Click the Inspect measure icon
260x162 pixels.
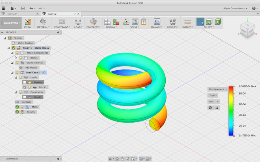(x=188, y=22)
